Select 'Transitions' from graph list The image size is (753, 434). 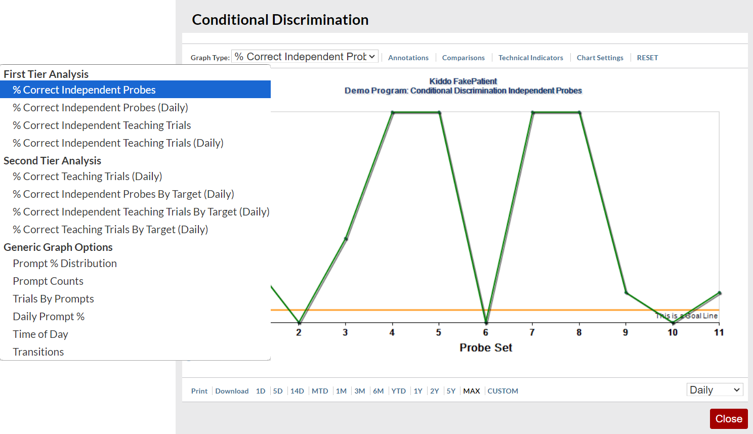tap(38, 352)
